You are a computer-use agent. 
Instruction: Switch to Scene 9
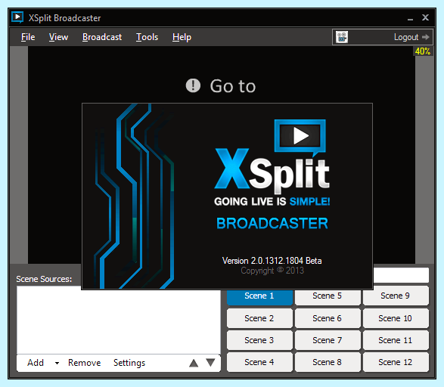click(396, 296)
